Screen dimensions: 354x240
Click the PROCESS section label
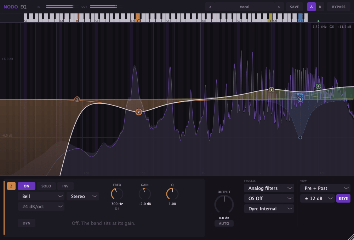click(x=250, y=181)
